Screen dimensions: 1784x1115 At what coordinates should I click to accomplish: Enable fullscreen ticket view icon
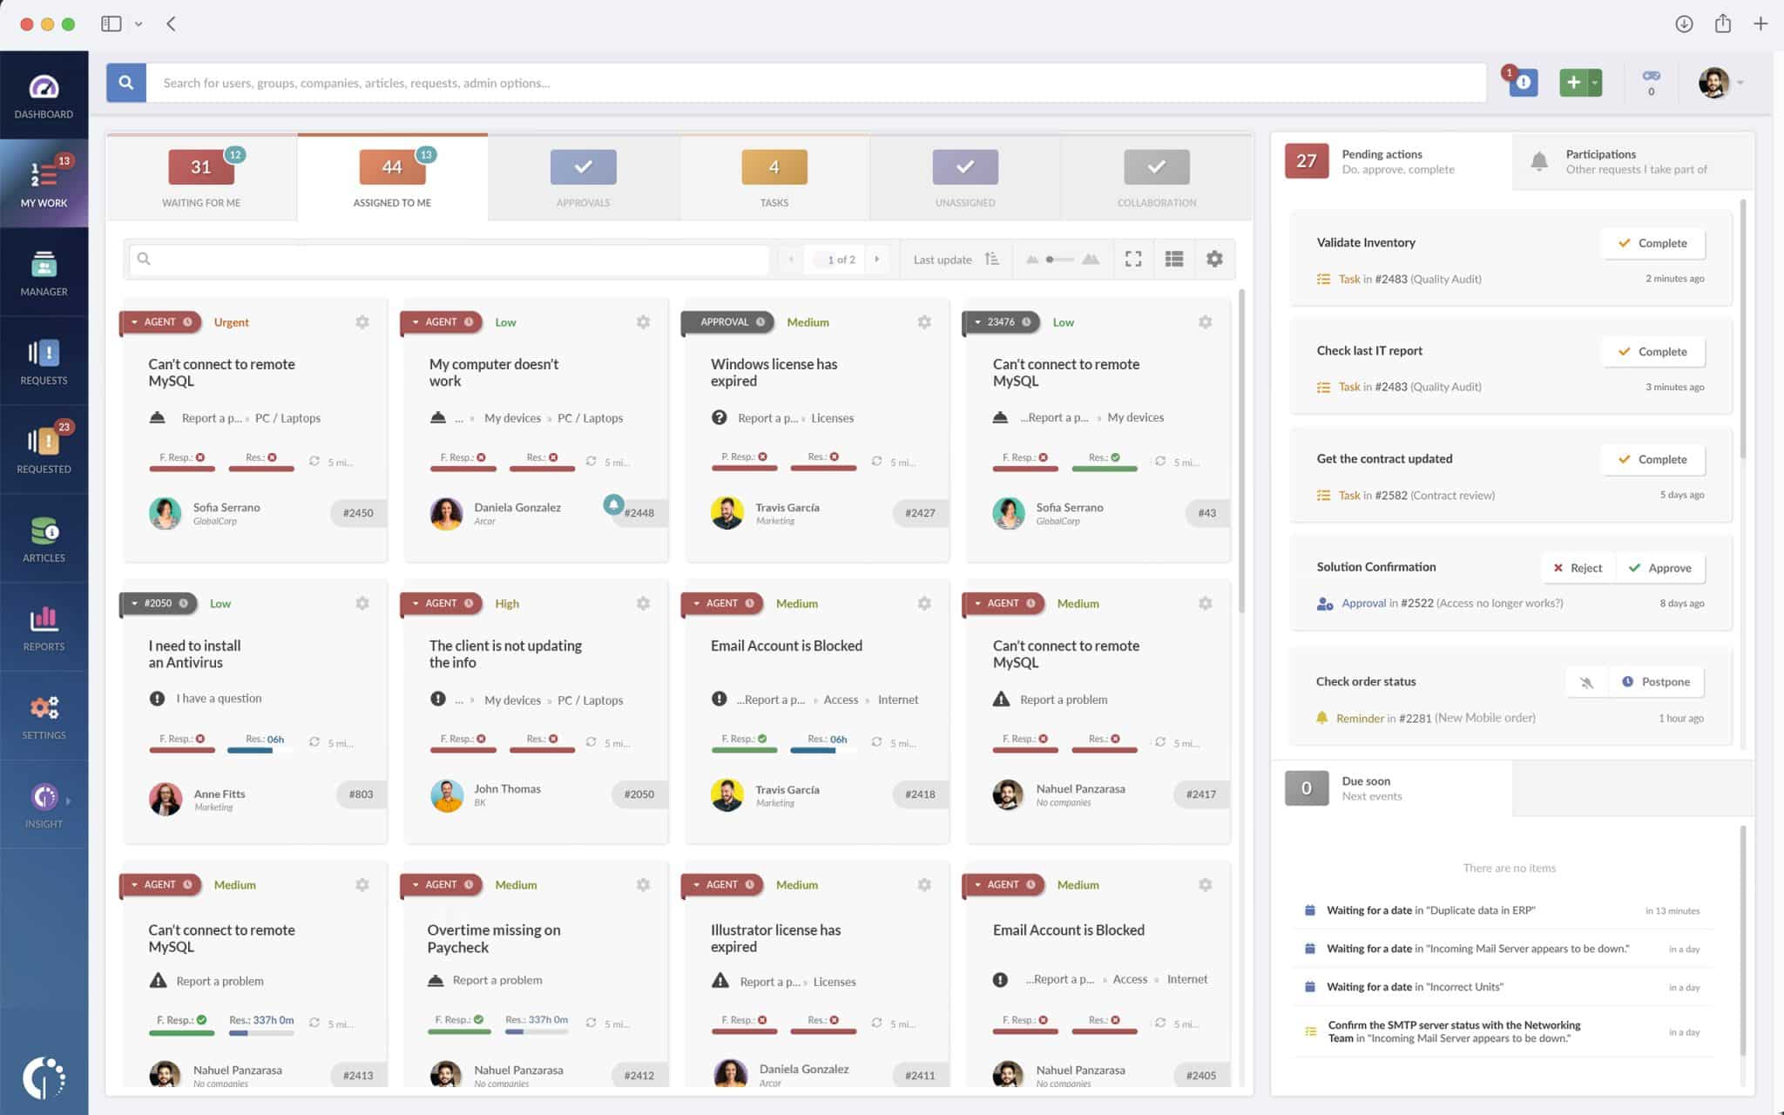click(1132, 258)
